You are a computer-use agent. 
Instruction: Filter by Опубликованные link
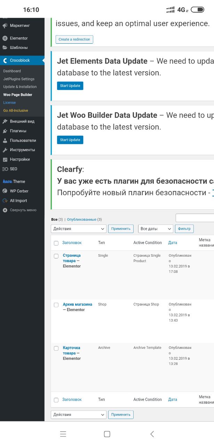(x=82, y=220)
